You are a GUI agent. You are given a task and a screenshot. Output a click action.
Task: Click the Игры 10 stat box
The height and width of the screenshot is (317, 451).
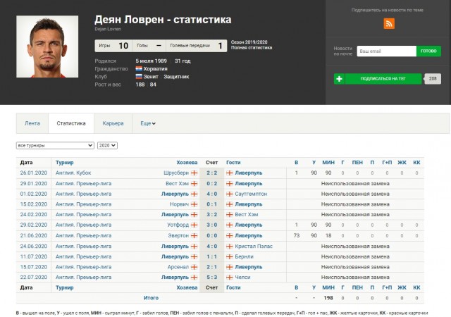[x=113, y=46]
